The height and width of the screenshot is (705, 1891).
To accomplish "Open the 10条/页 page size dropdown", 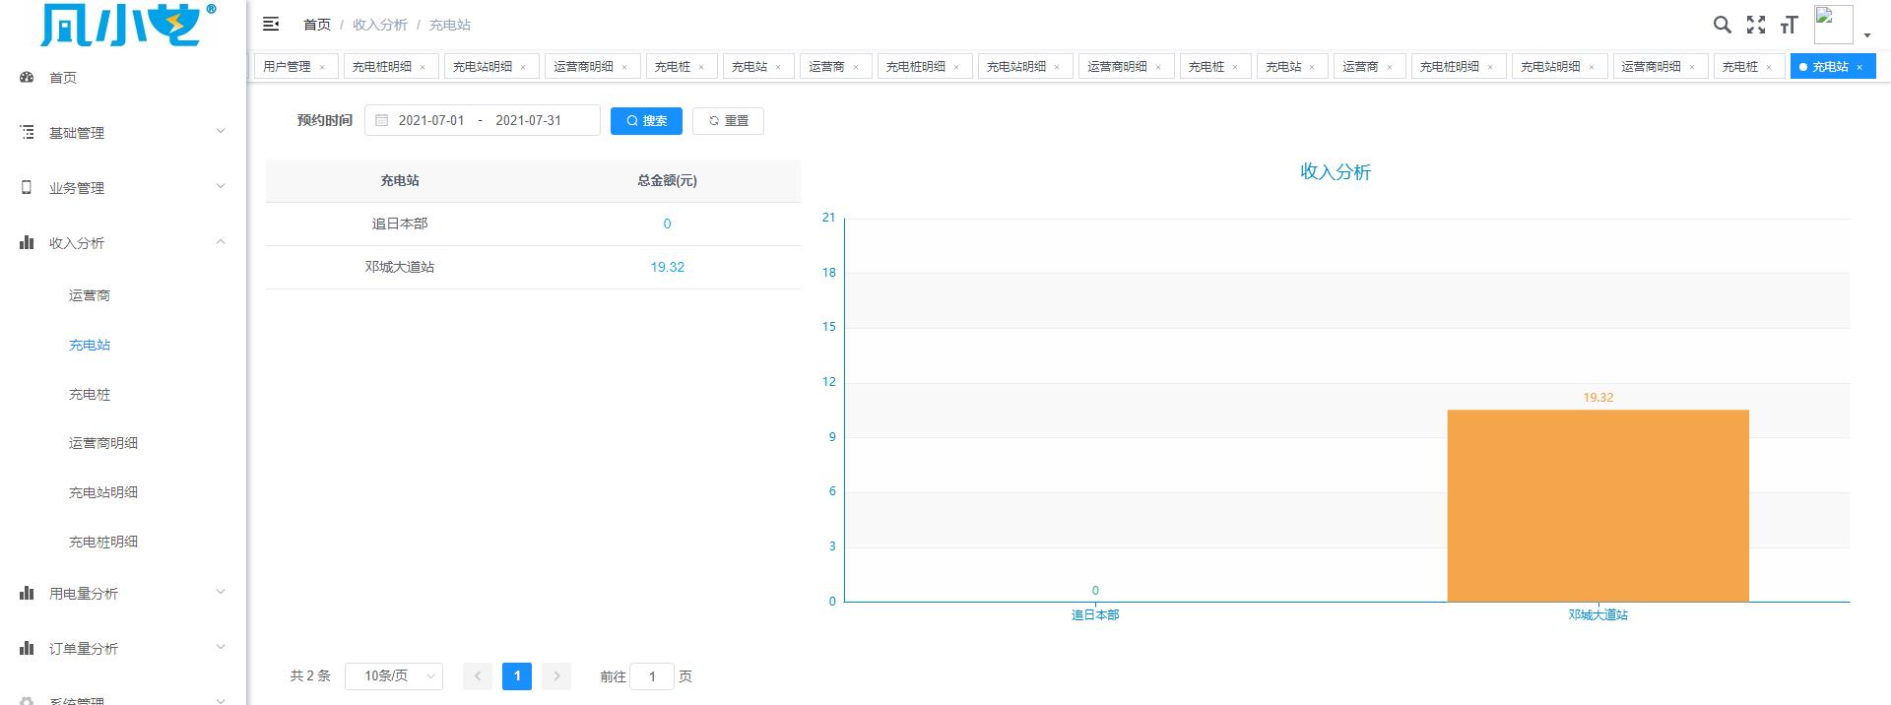I will click(393, 676).
